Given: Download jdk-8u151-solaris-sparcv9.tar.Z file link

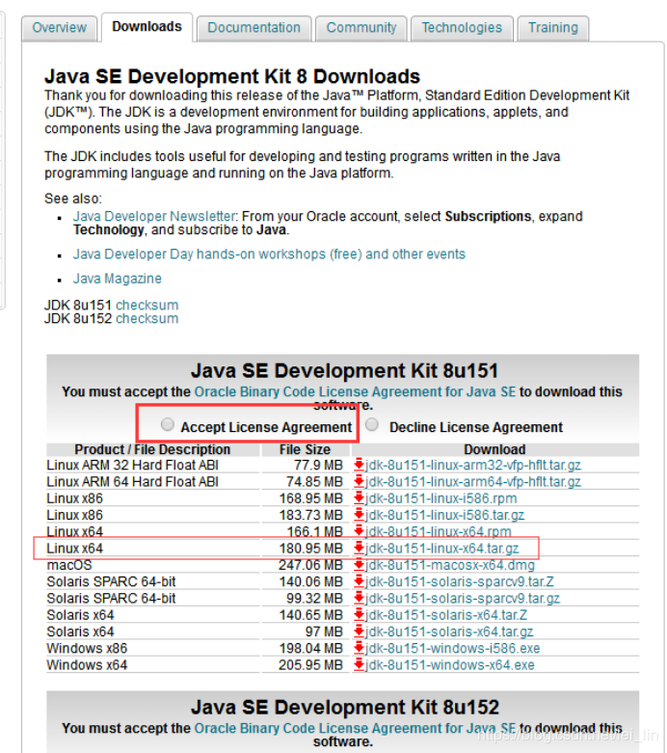Looking at the screenshot, I should click(x=460, y=581).
